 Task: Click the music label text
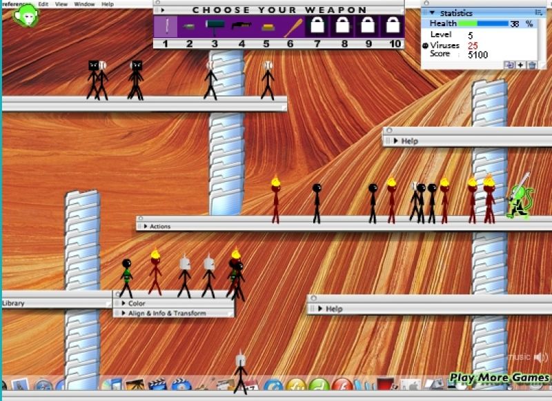(520, 357)
